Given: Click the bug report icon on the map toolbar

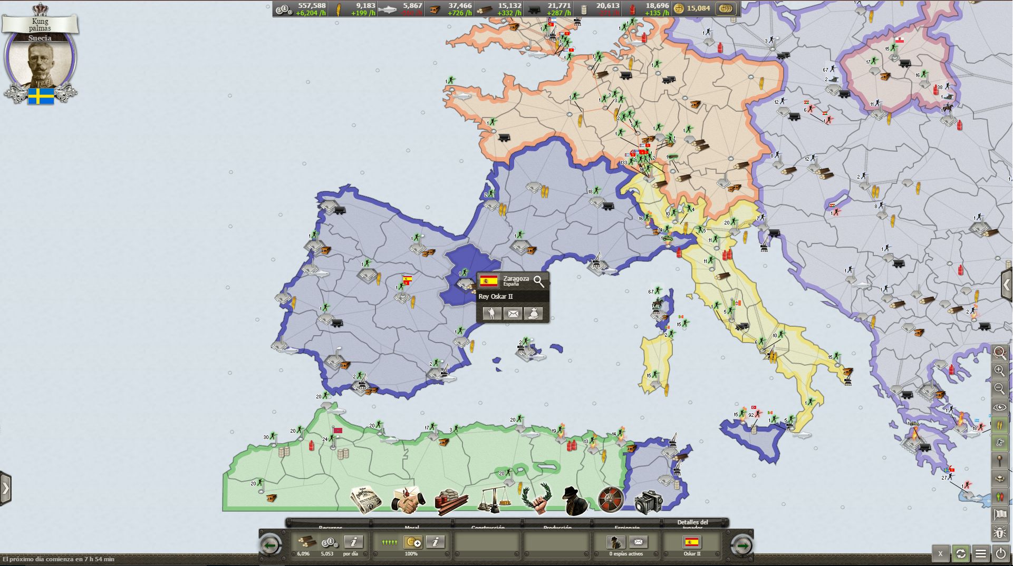Looking at the screenshot, I should point(999,532).
